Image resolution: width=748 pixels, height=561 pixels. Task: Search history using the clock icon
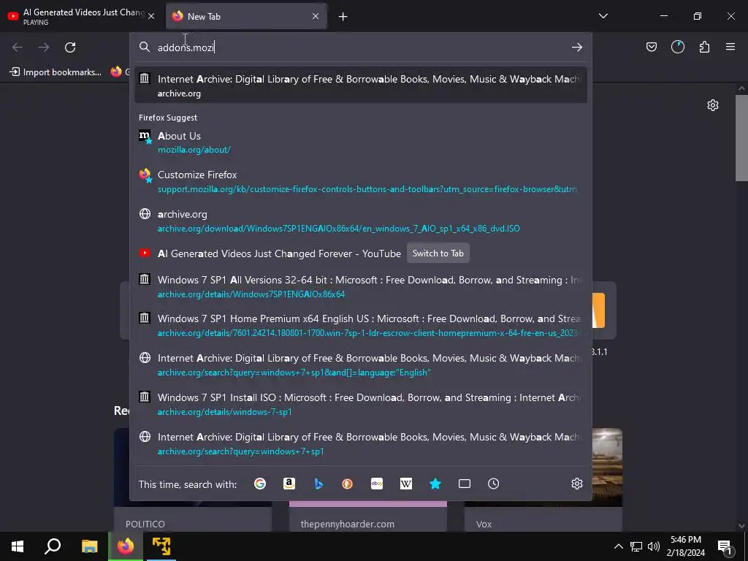(x=493, y=484)
